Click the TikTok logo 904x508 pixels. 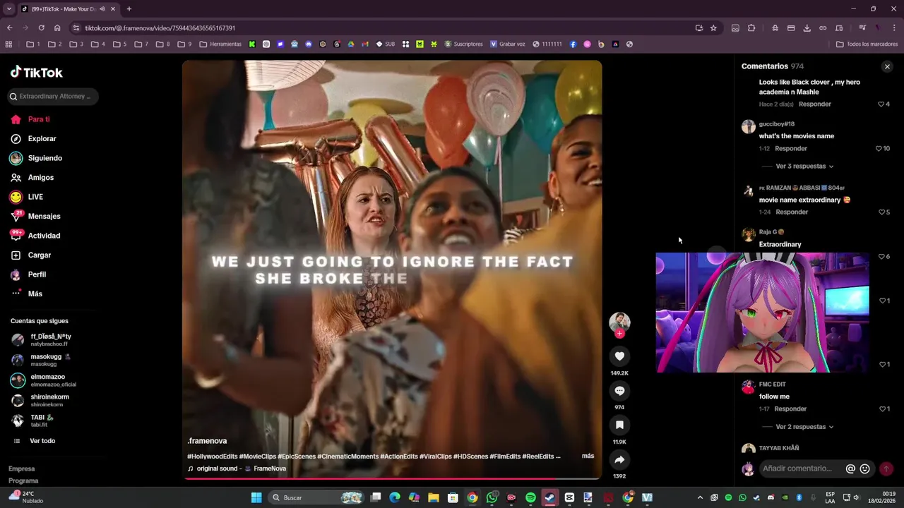click(x=37, y=72)
